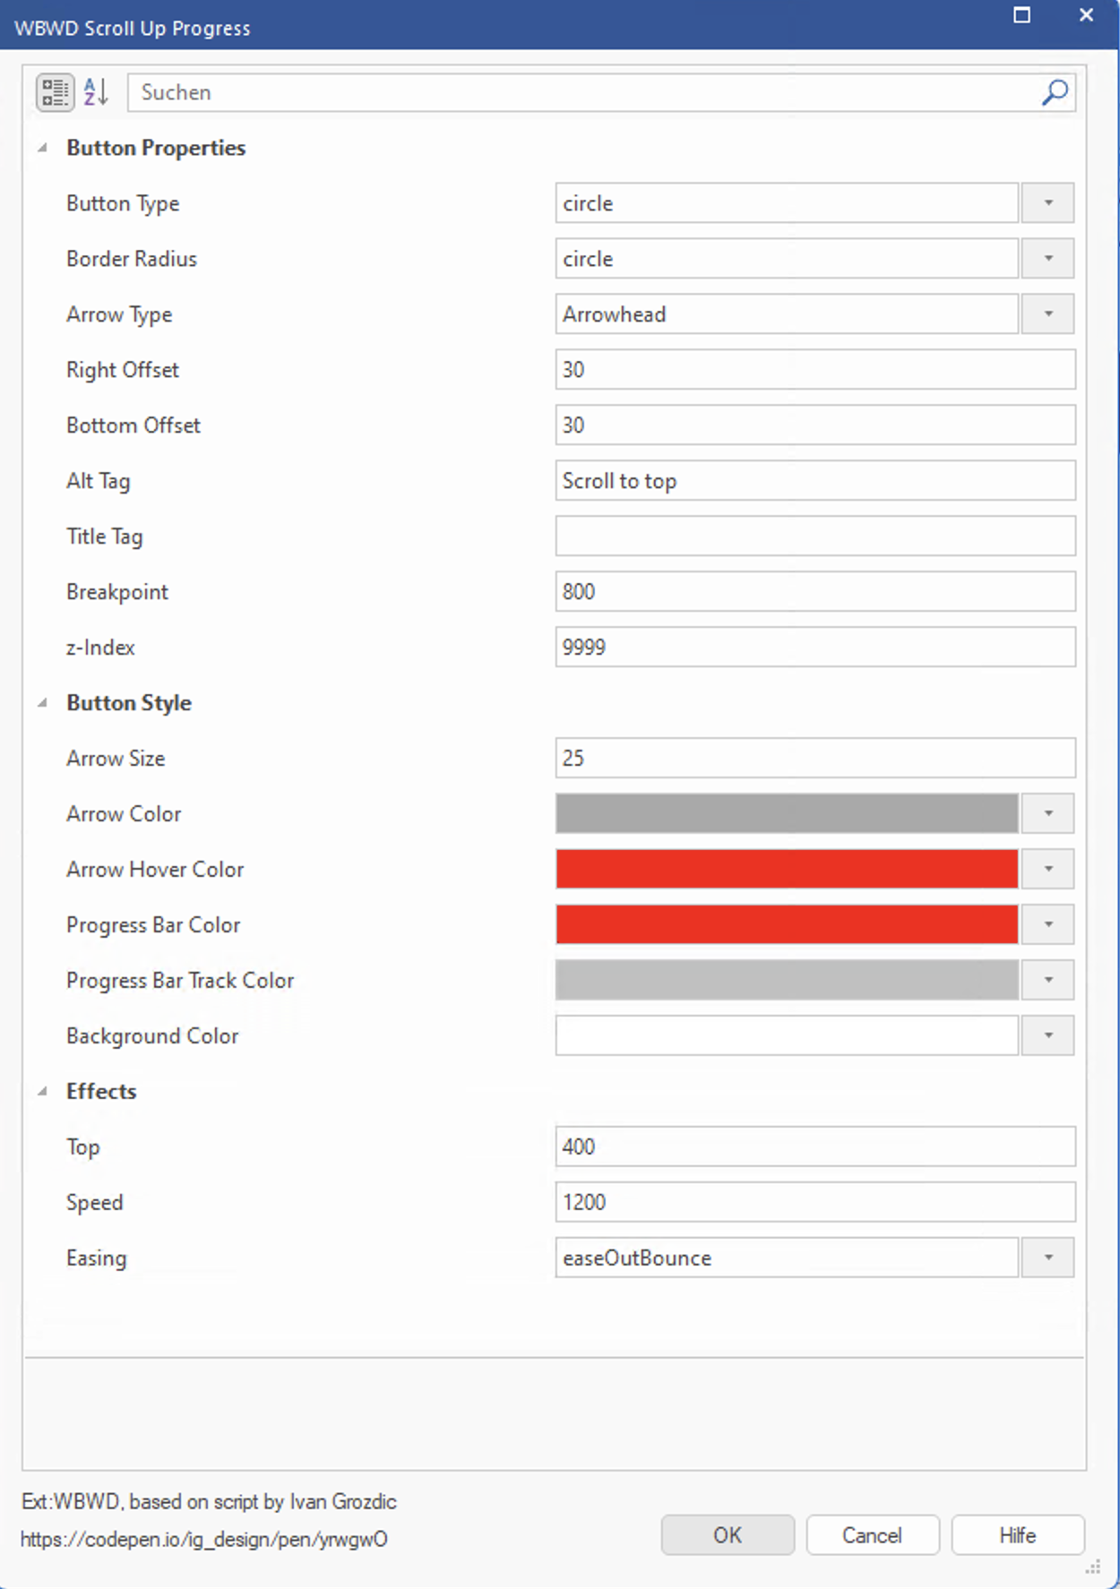Click the Arrow Hover Color red swatch

tap(786, 869)
